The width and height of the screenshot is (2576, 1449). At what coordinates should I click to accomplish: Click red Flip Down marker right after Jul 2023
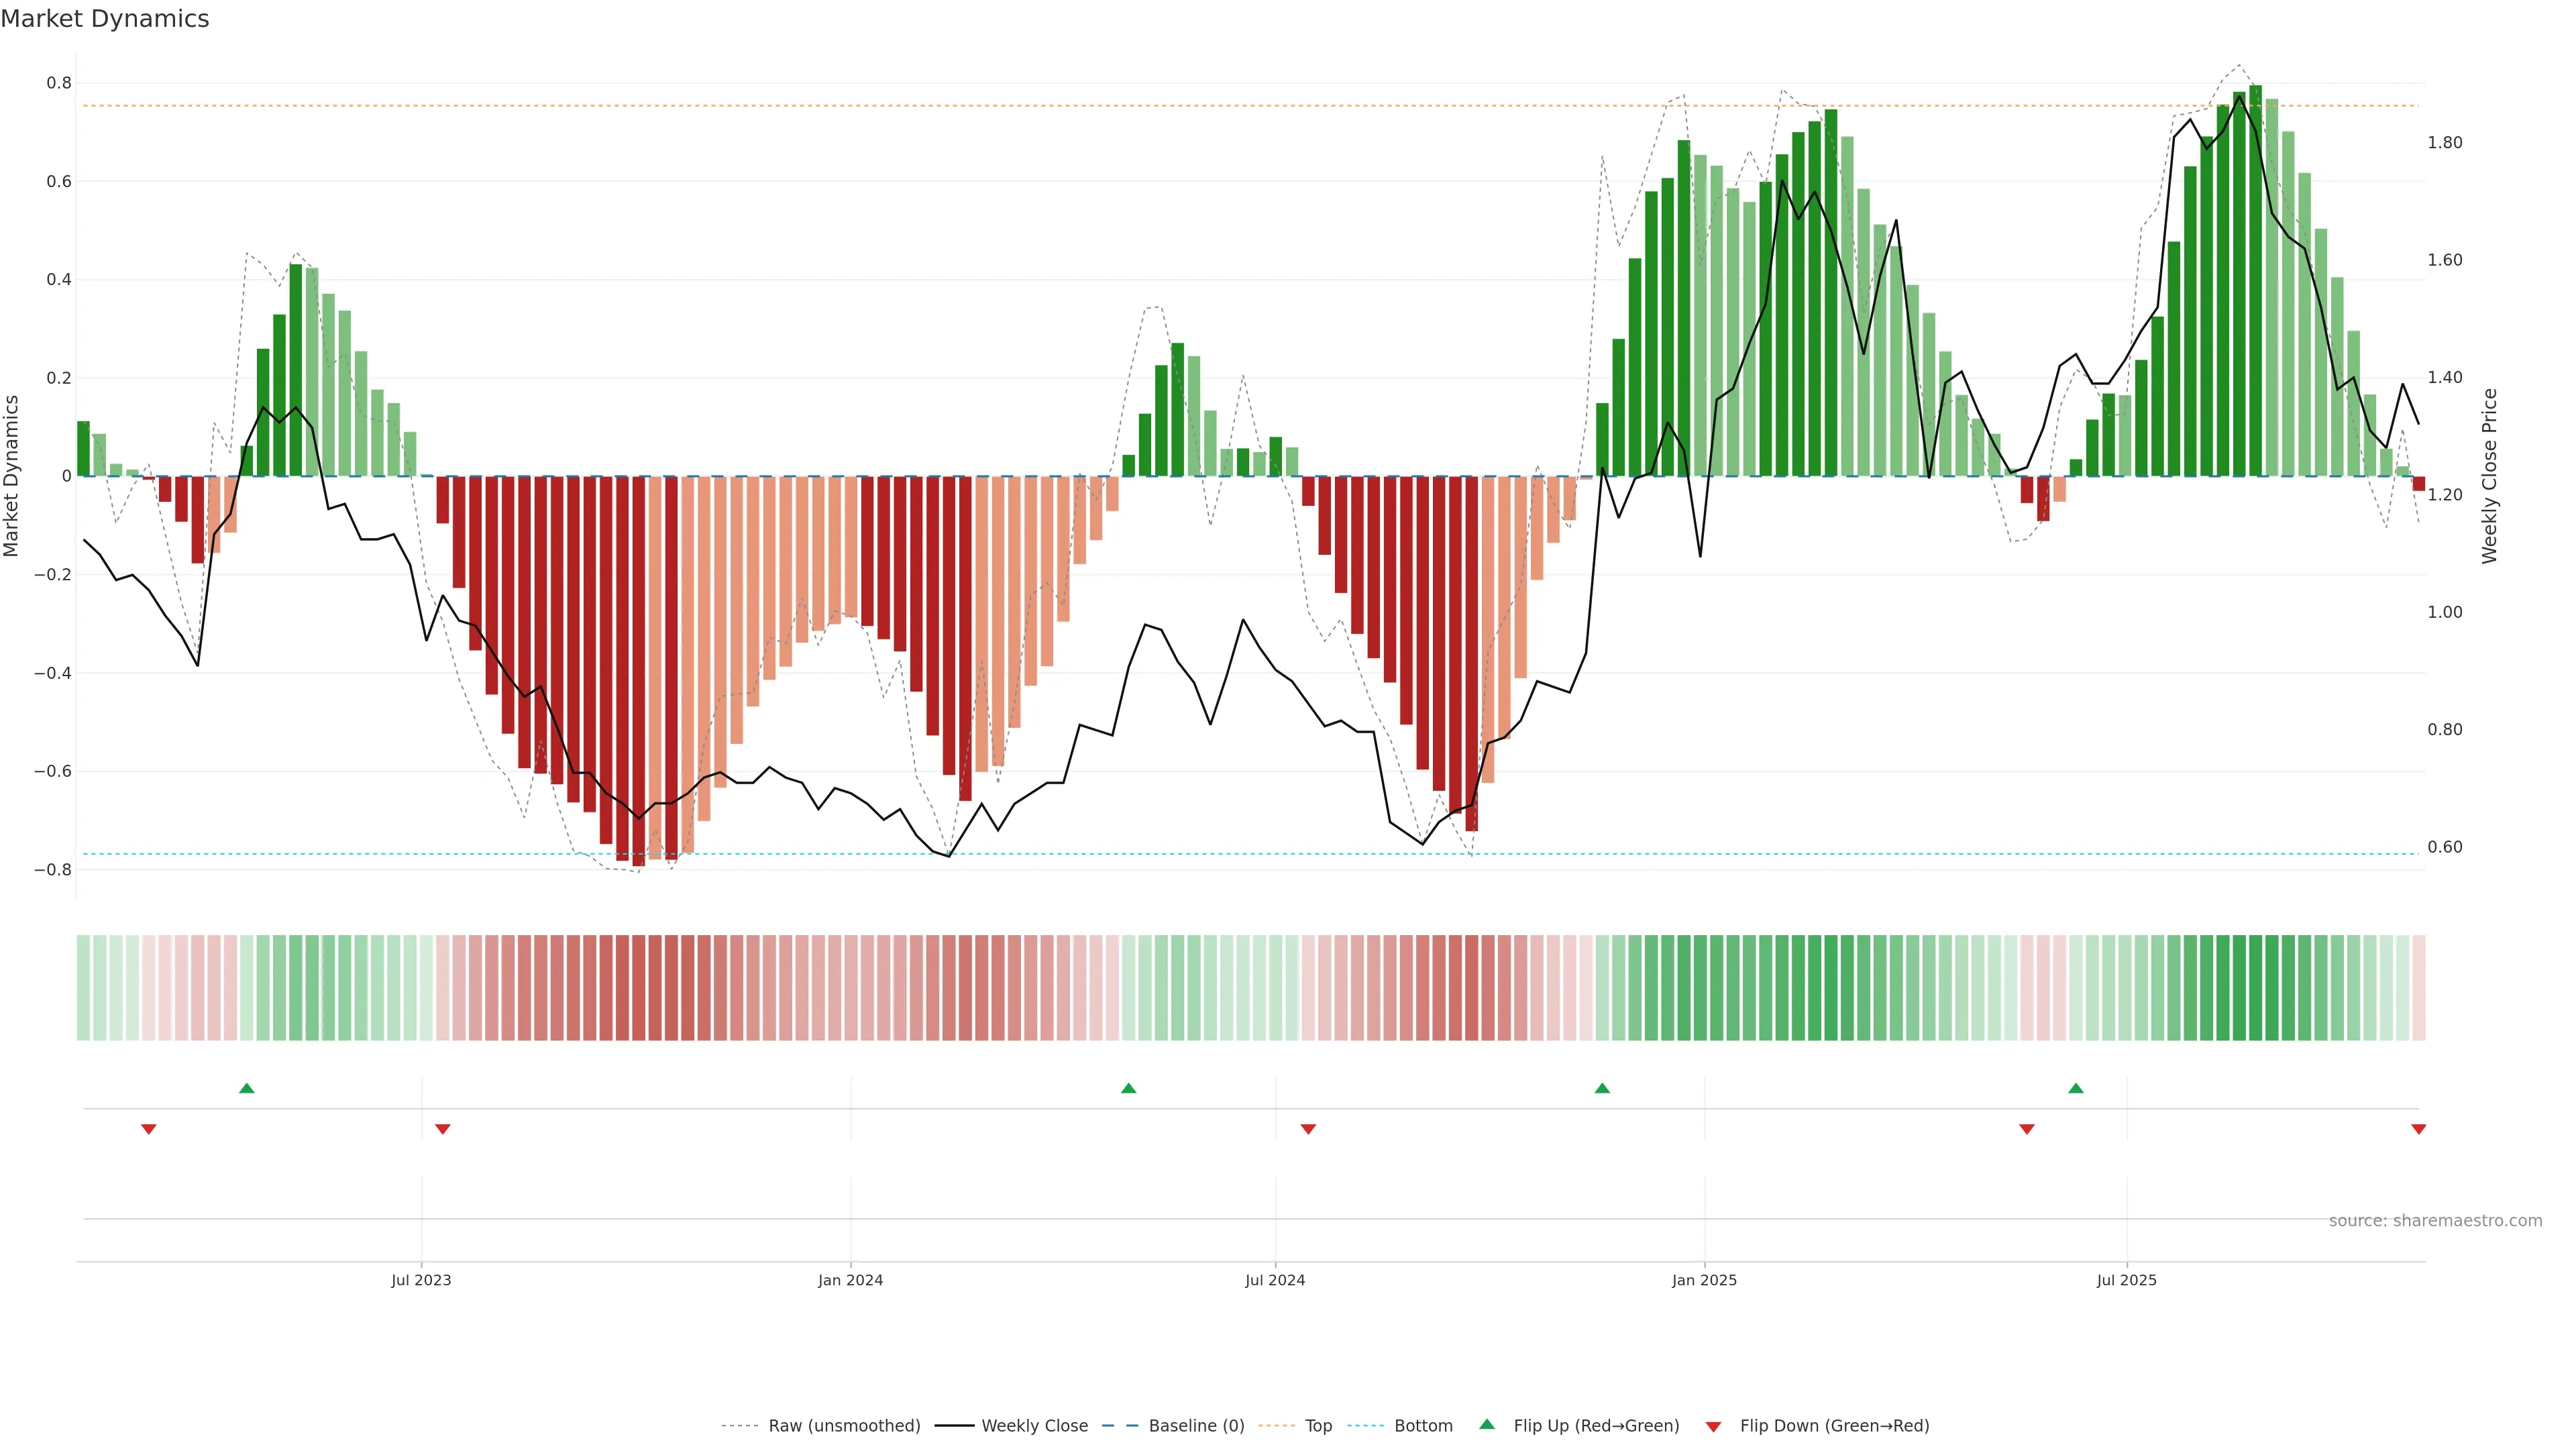coord(443,1129)
